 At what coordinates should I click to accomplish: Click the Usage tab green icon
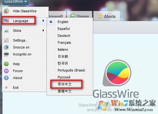click(73, 16)
